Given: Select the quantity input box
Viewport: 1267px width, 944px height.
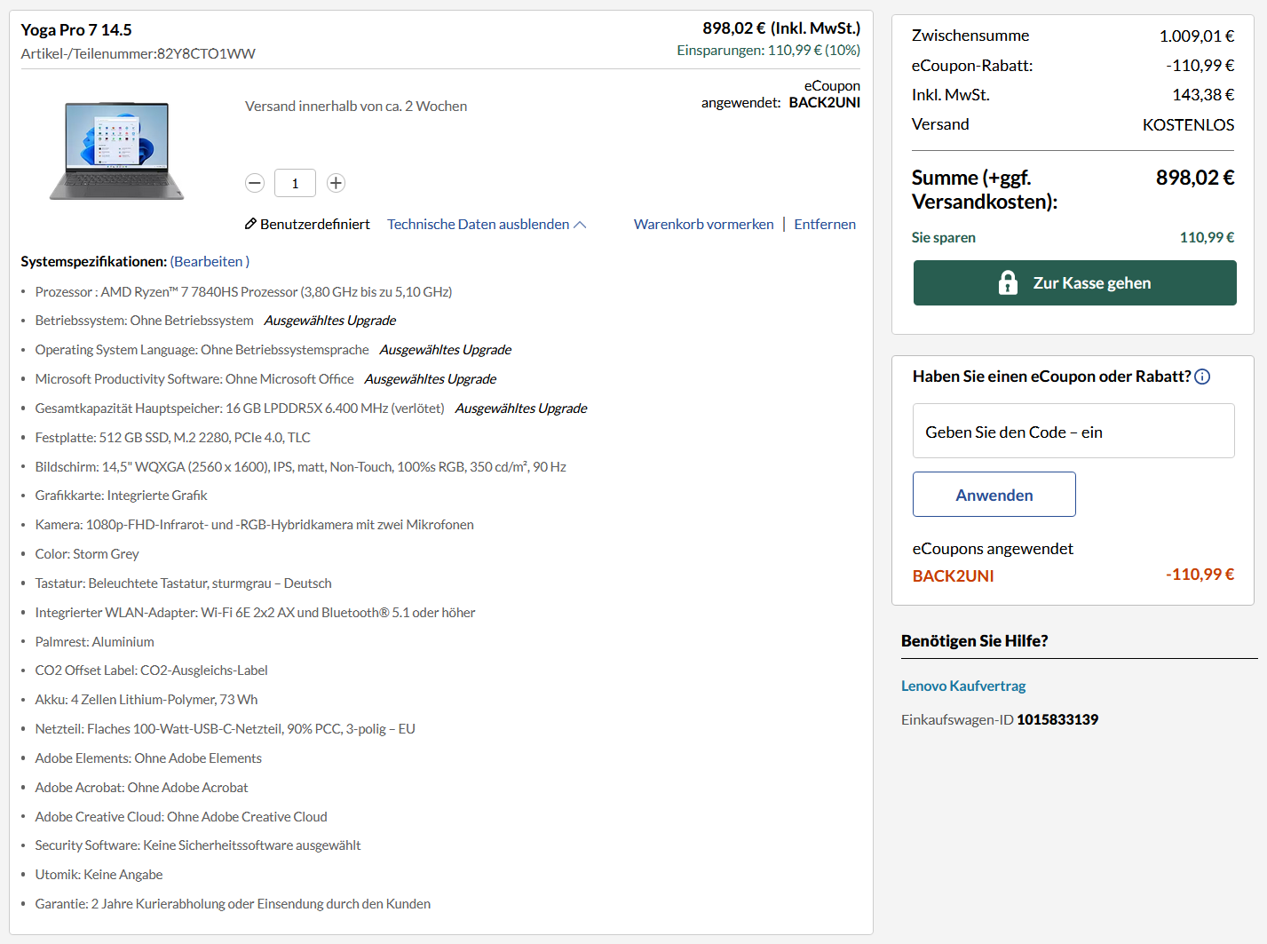Looking at the screenshot, I should pyautogui.click(x=295, y=183).
